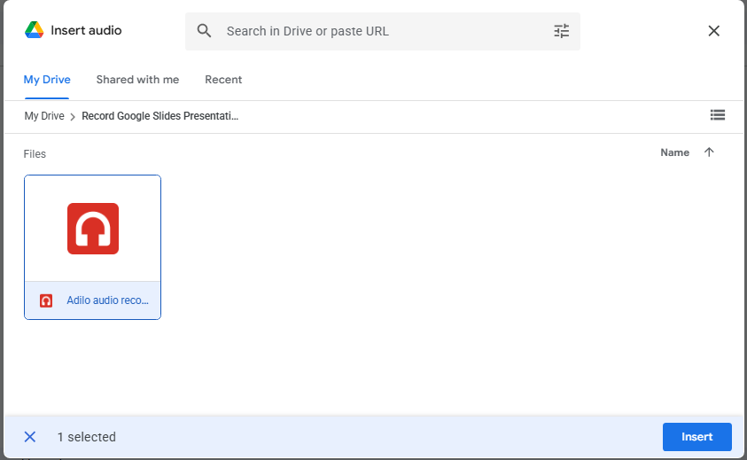Open advanced search filter options
The height and width of the screenshot is (460, 747).
coord(561,31)
